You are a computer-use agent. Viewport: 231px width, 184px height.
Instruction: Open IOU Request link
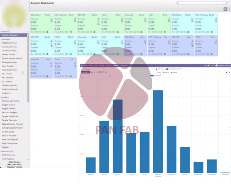click(x=7, y=81)
